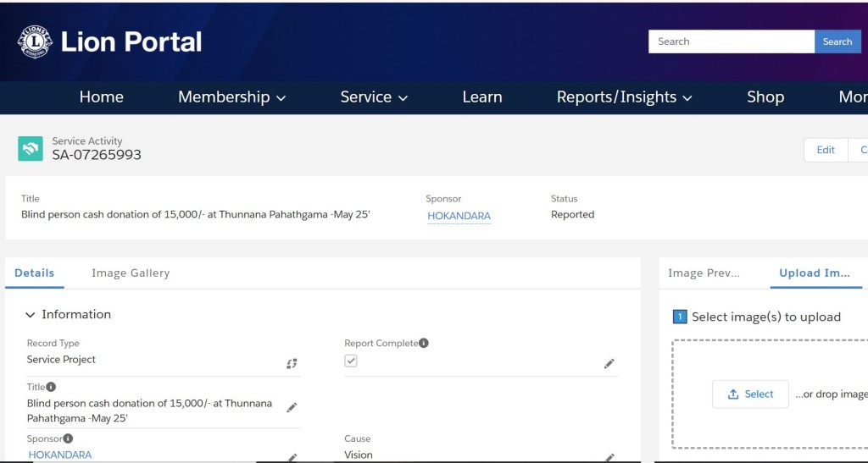Click the image drop zone area
The height and width of the screenshot is (463, 868).
[x=770, y=394]
